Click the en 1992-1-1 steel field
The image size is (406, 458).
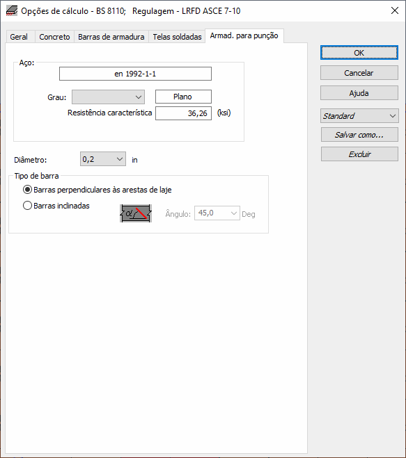[x=135, y=74]
